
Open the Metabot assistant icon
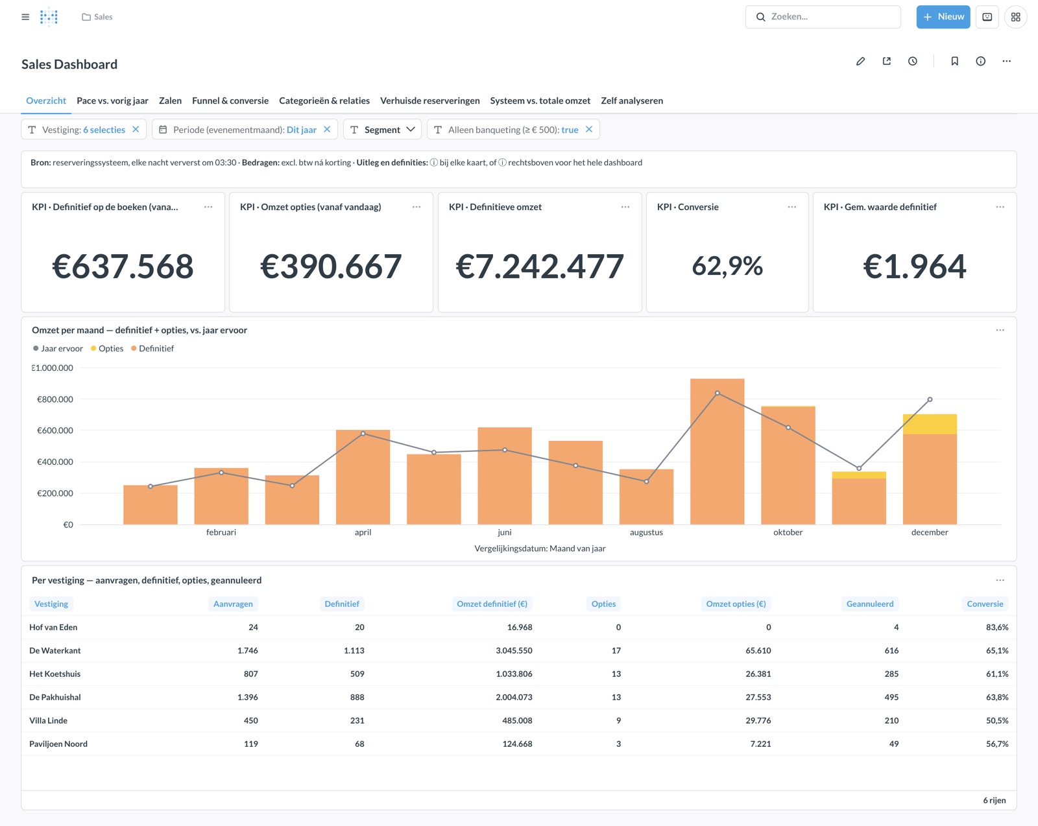[x=987, y=17]
